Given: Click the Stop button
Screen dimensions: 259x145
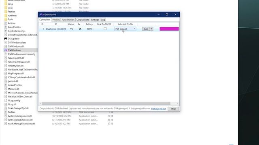Looking at the screenshot, I should 173,109.
